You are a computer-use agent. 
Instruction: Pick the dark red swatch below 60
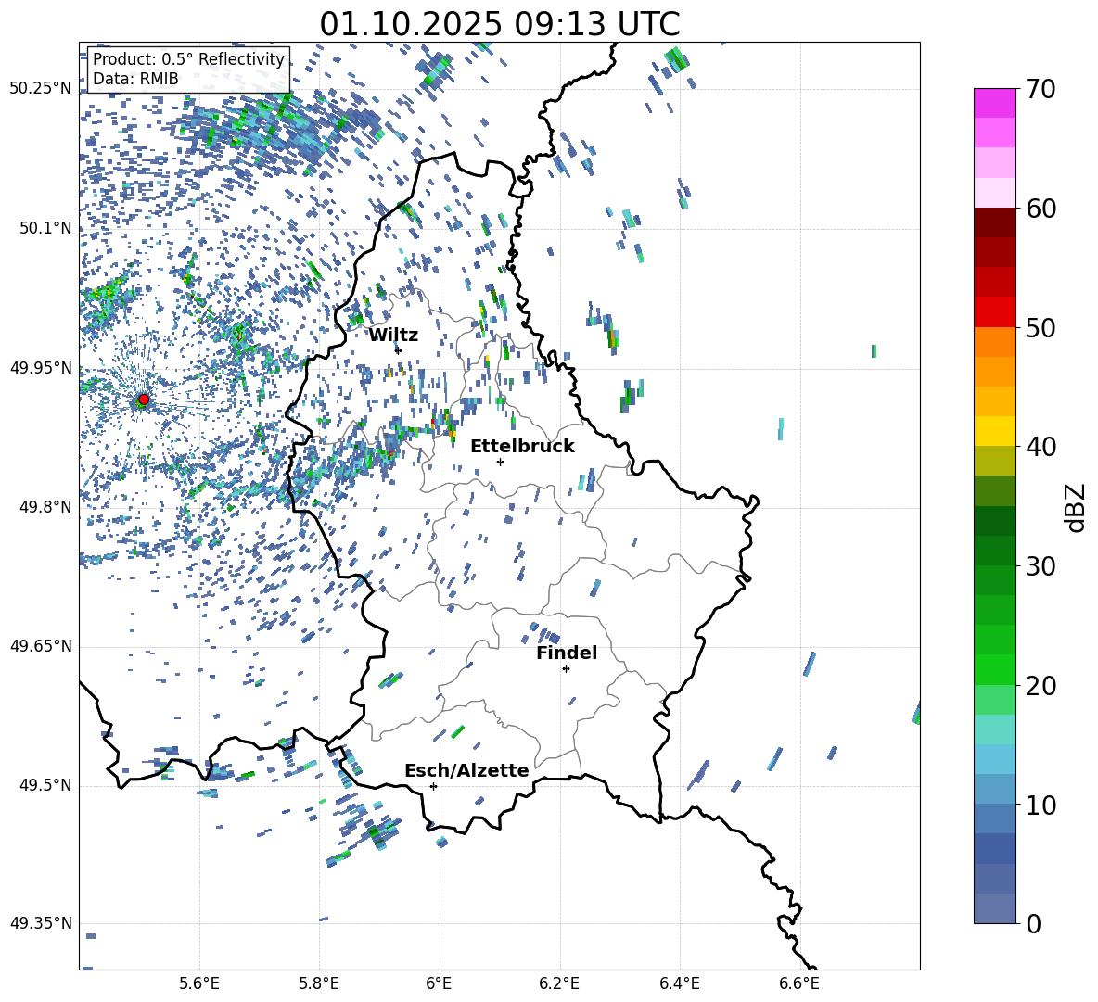coord(994,222)
